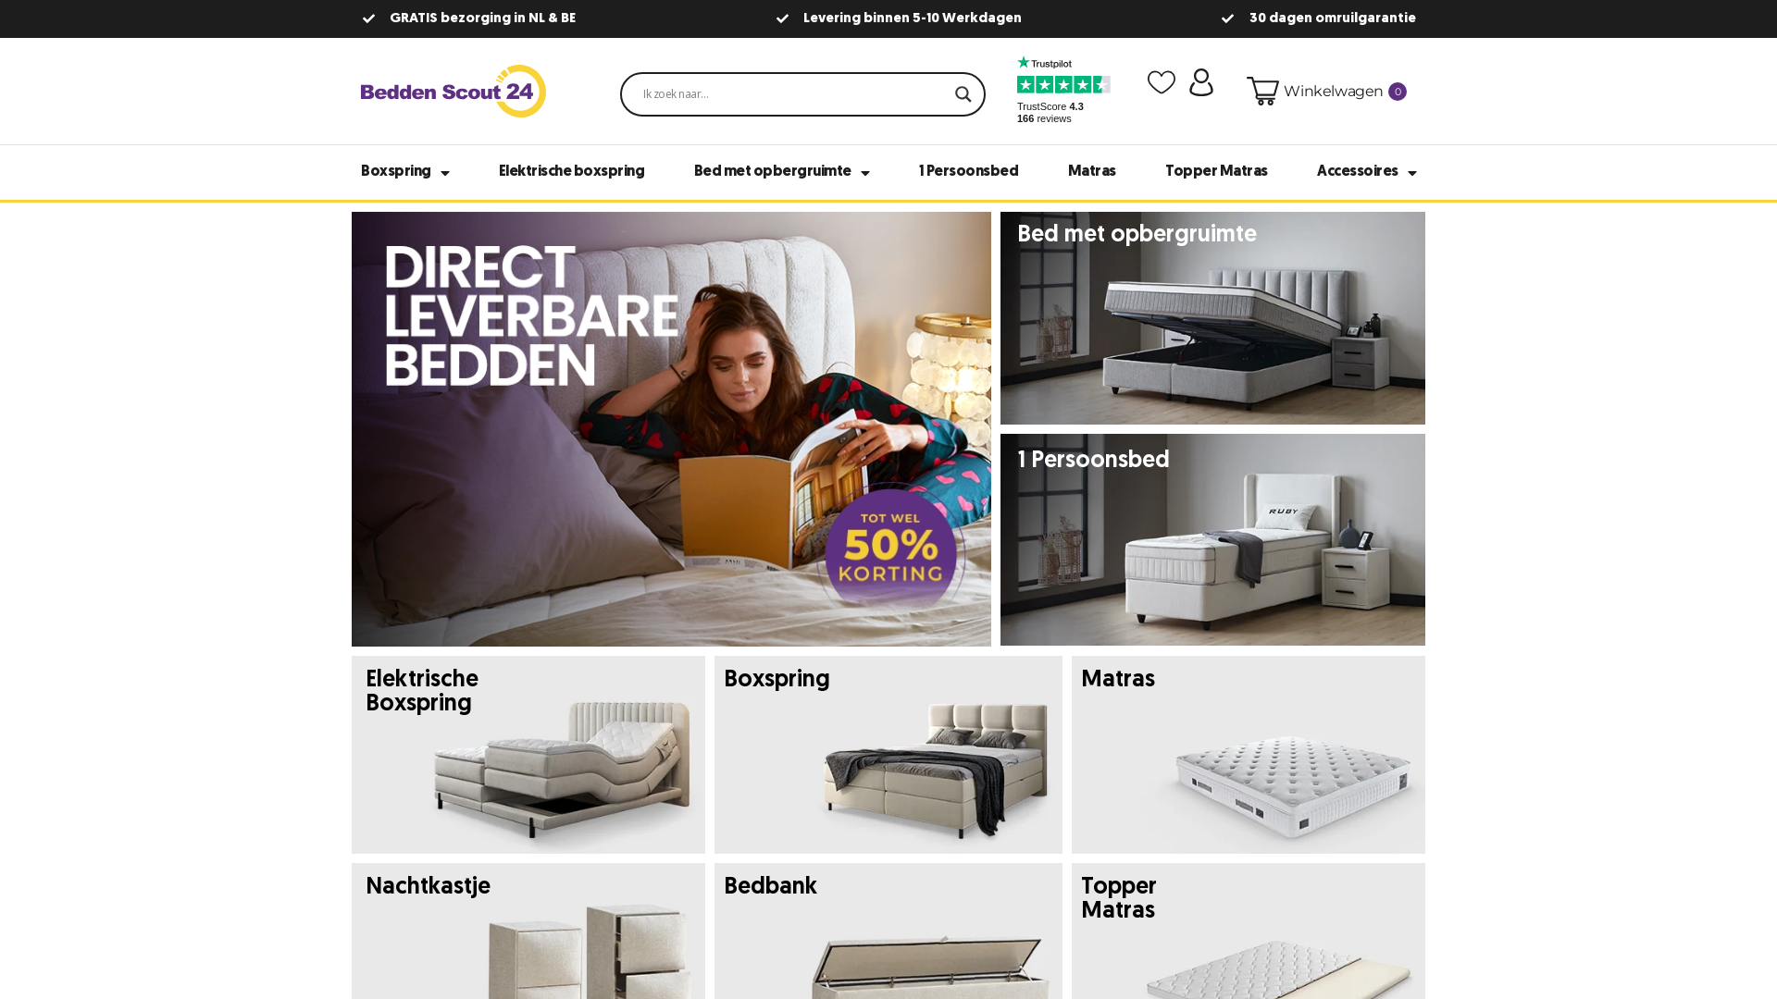The image size is (1777, 999).
Task: Open the Bedbank category tile
Action: click(888, 931)
